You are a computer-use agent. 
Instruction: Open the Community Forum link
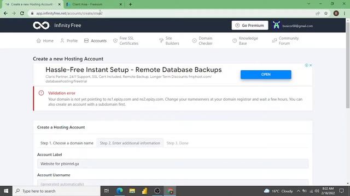(285, 41)
